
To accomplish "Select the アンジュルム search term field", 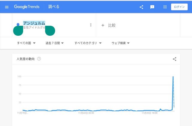I will (34, 23).
